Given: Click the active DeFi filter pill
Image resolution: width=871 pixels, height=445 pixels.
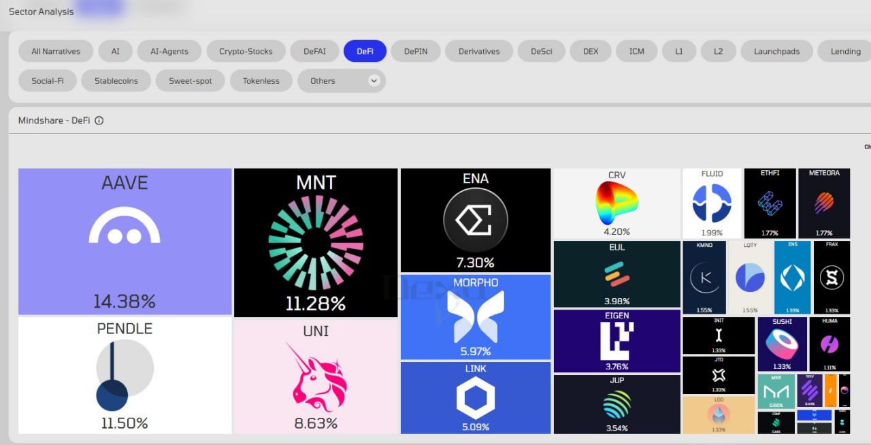Looking at the screenshot, I should (365, 51).
